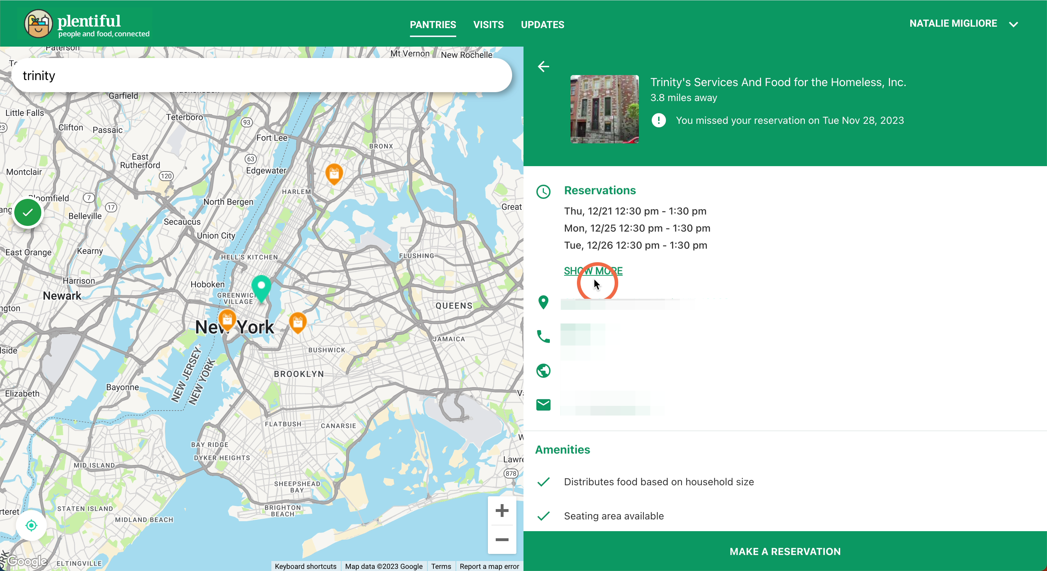Click the website globe icon

pos(543,370)
